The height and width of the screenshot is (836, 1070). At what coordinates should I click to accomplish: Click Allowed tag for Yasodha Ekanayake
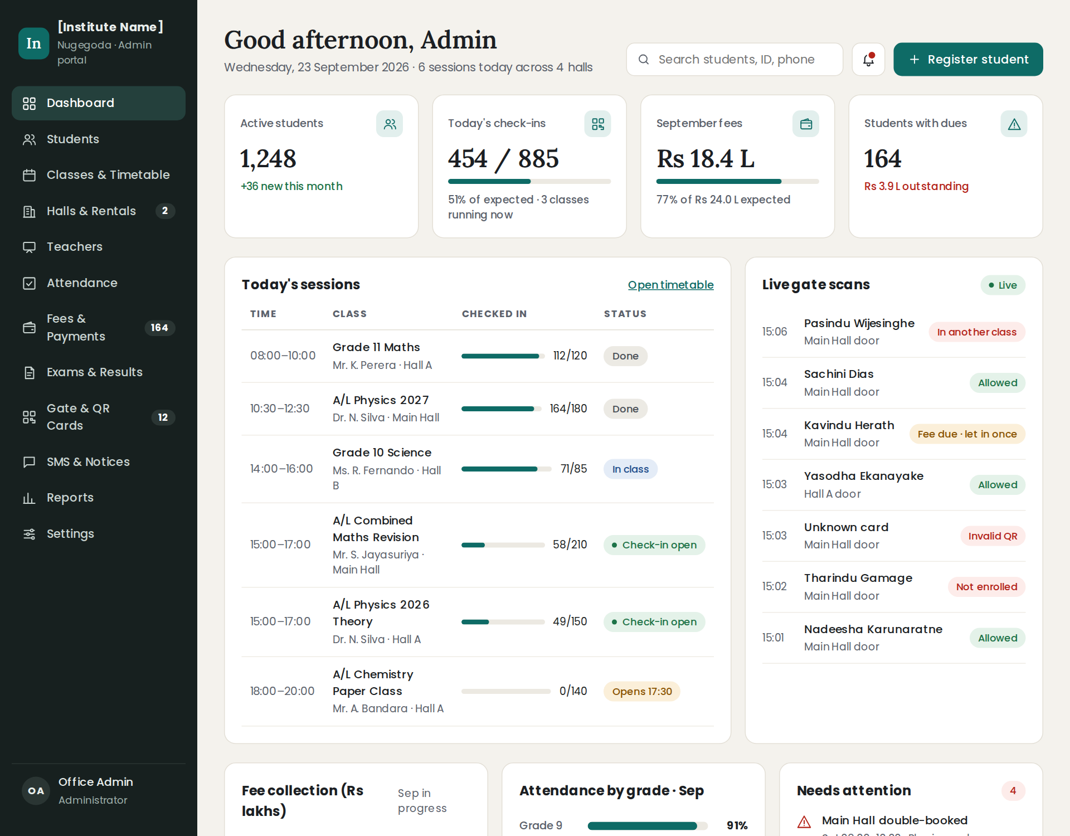tap(997, 485)
